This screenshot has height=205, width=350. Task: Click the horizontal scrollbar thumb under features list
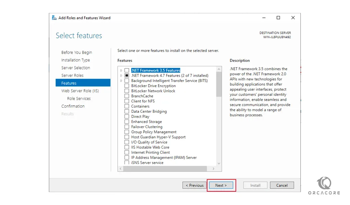tap(165, 169)
